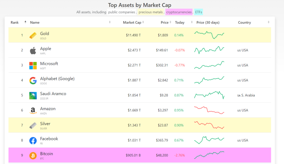This screenshot has height=164, width=284.
Task: Sort by Country column arrows
Action: (268, 22)
